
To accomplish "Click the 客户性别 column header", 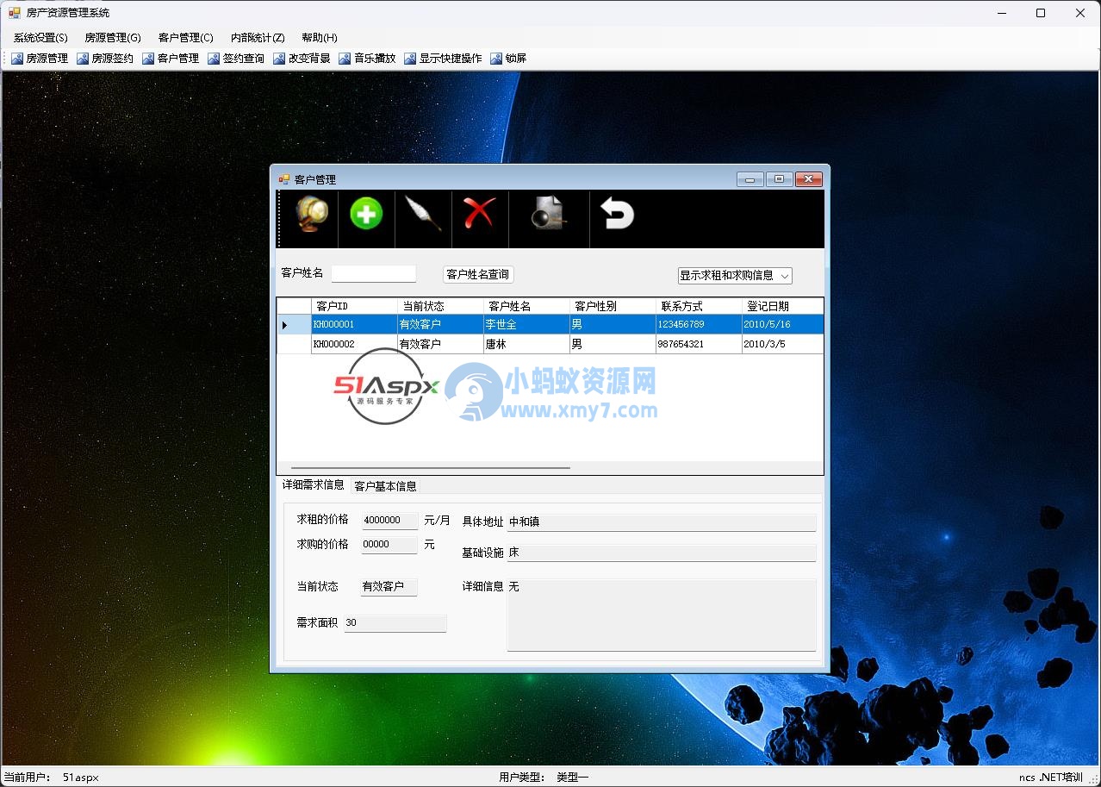I will [x=613, y=306].
